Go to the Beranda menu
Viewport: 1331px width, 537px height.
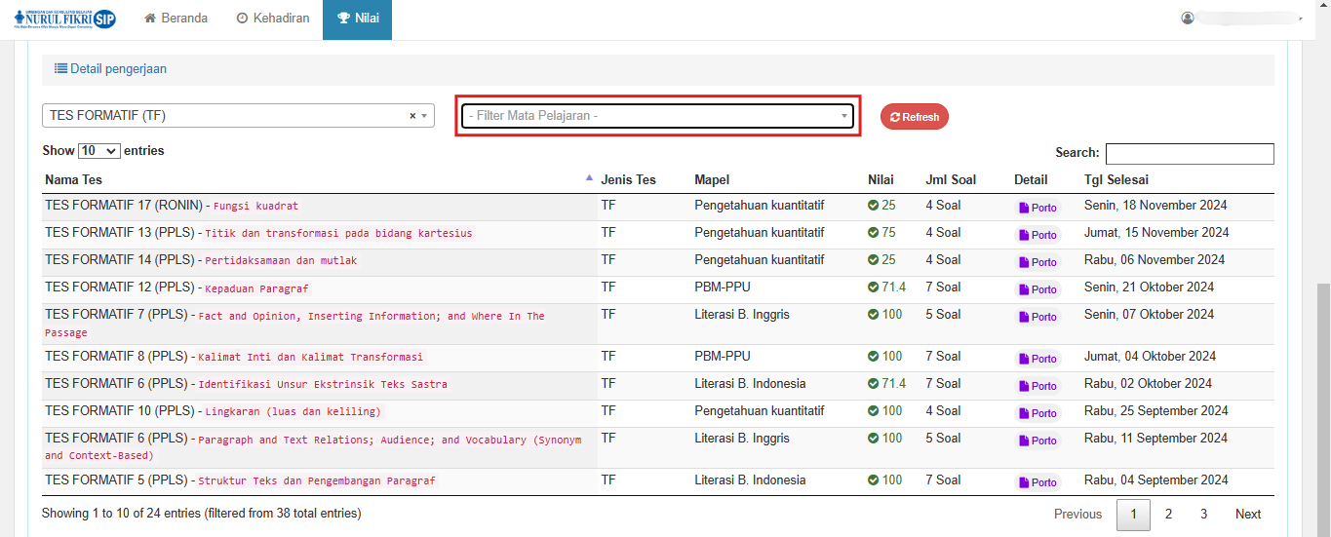tap(176, 19)
